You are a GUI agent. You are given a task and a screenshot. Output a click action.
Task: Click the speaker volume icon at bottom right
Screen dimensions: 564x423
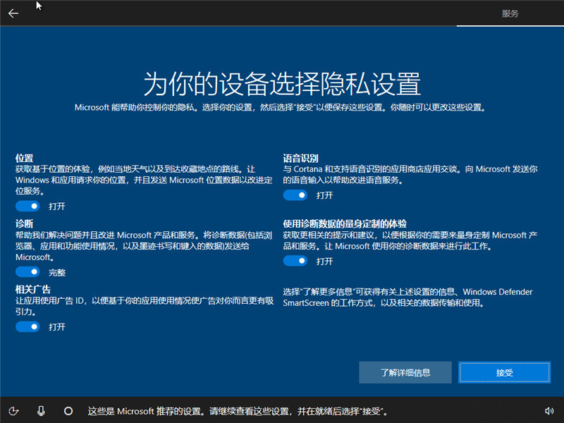pos(549,411)
